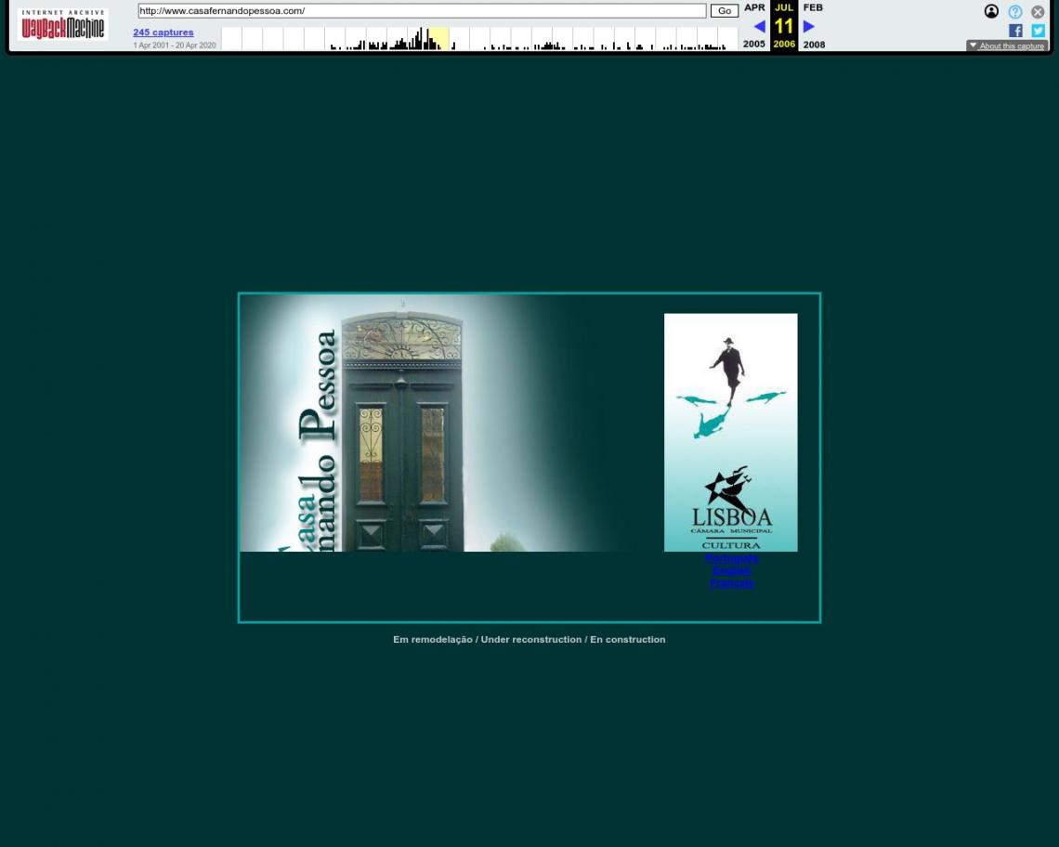This screenshot has height=847, width=1059.
Task: Select the Français language link
Action: click(x=731, y=583)
